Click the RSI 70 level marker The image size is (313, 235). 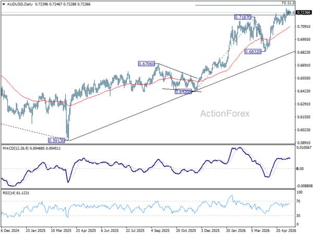pyautogui.click(x=298, y=201)
